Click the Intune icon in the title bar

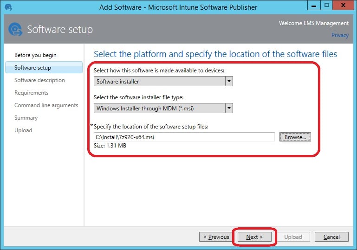pos(8,7)
